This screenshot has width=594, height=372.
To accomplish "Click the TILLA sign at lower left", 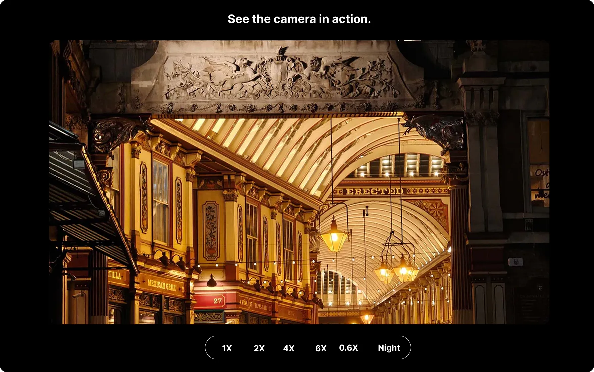I will point(115,275).
